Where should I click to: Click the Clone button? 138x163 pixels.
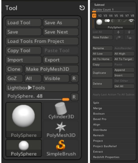[14, 69]
